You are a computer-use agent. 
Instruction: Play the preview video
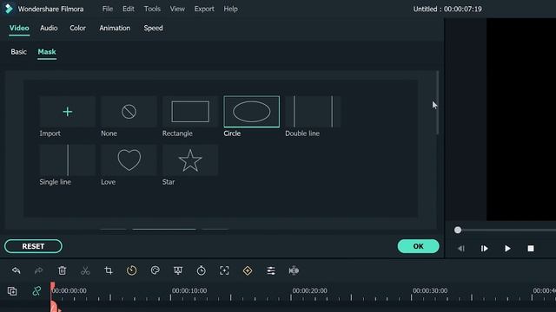507,249
